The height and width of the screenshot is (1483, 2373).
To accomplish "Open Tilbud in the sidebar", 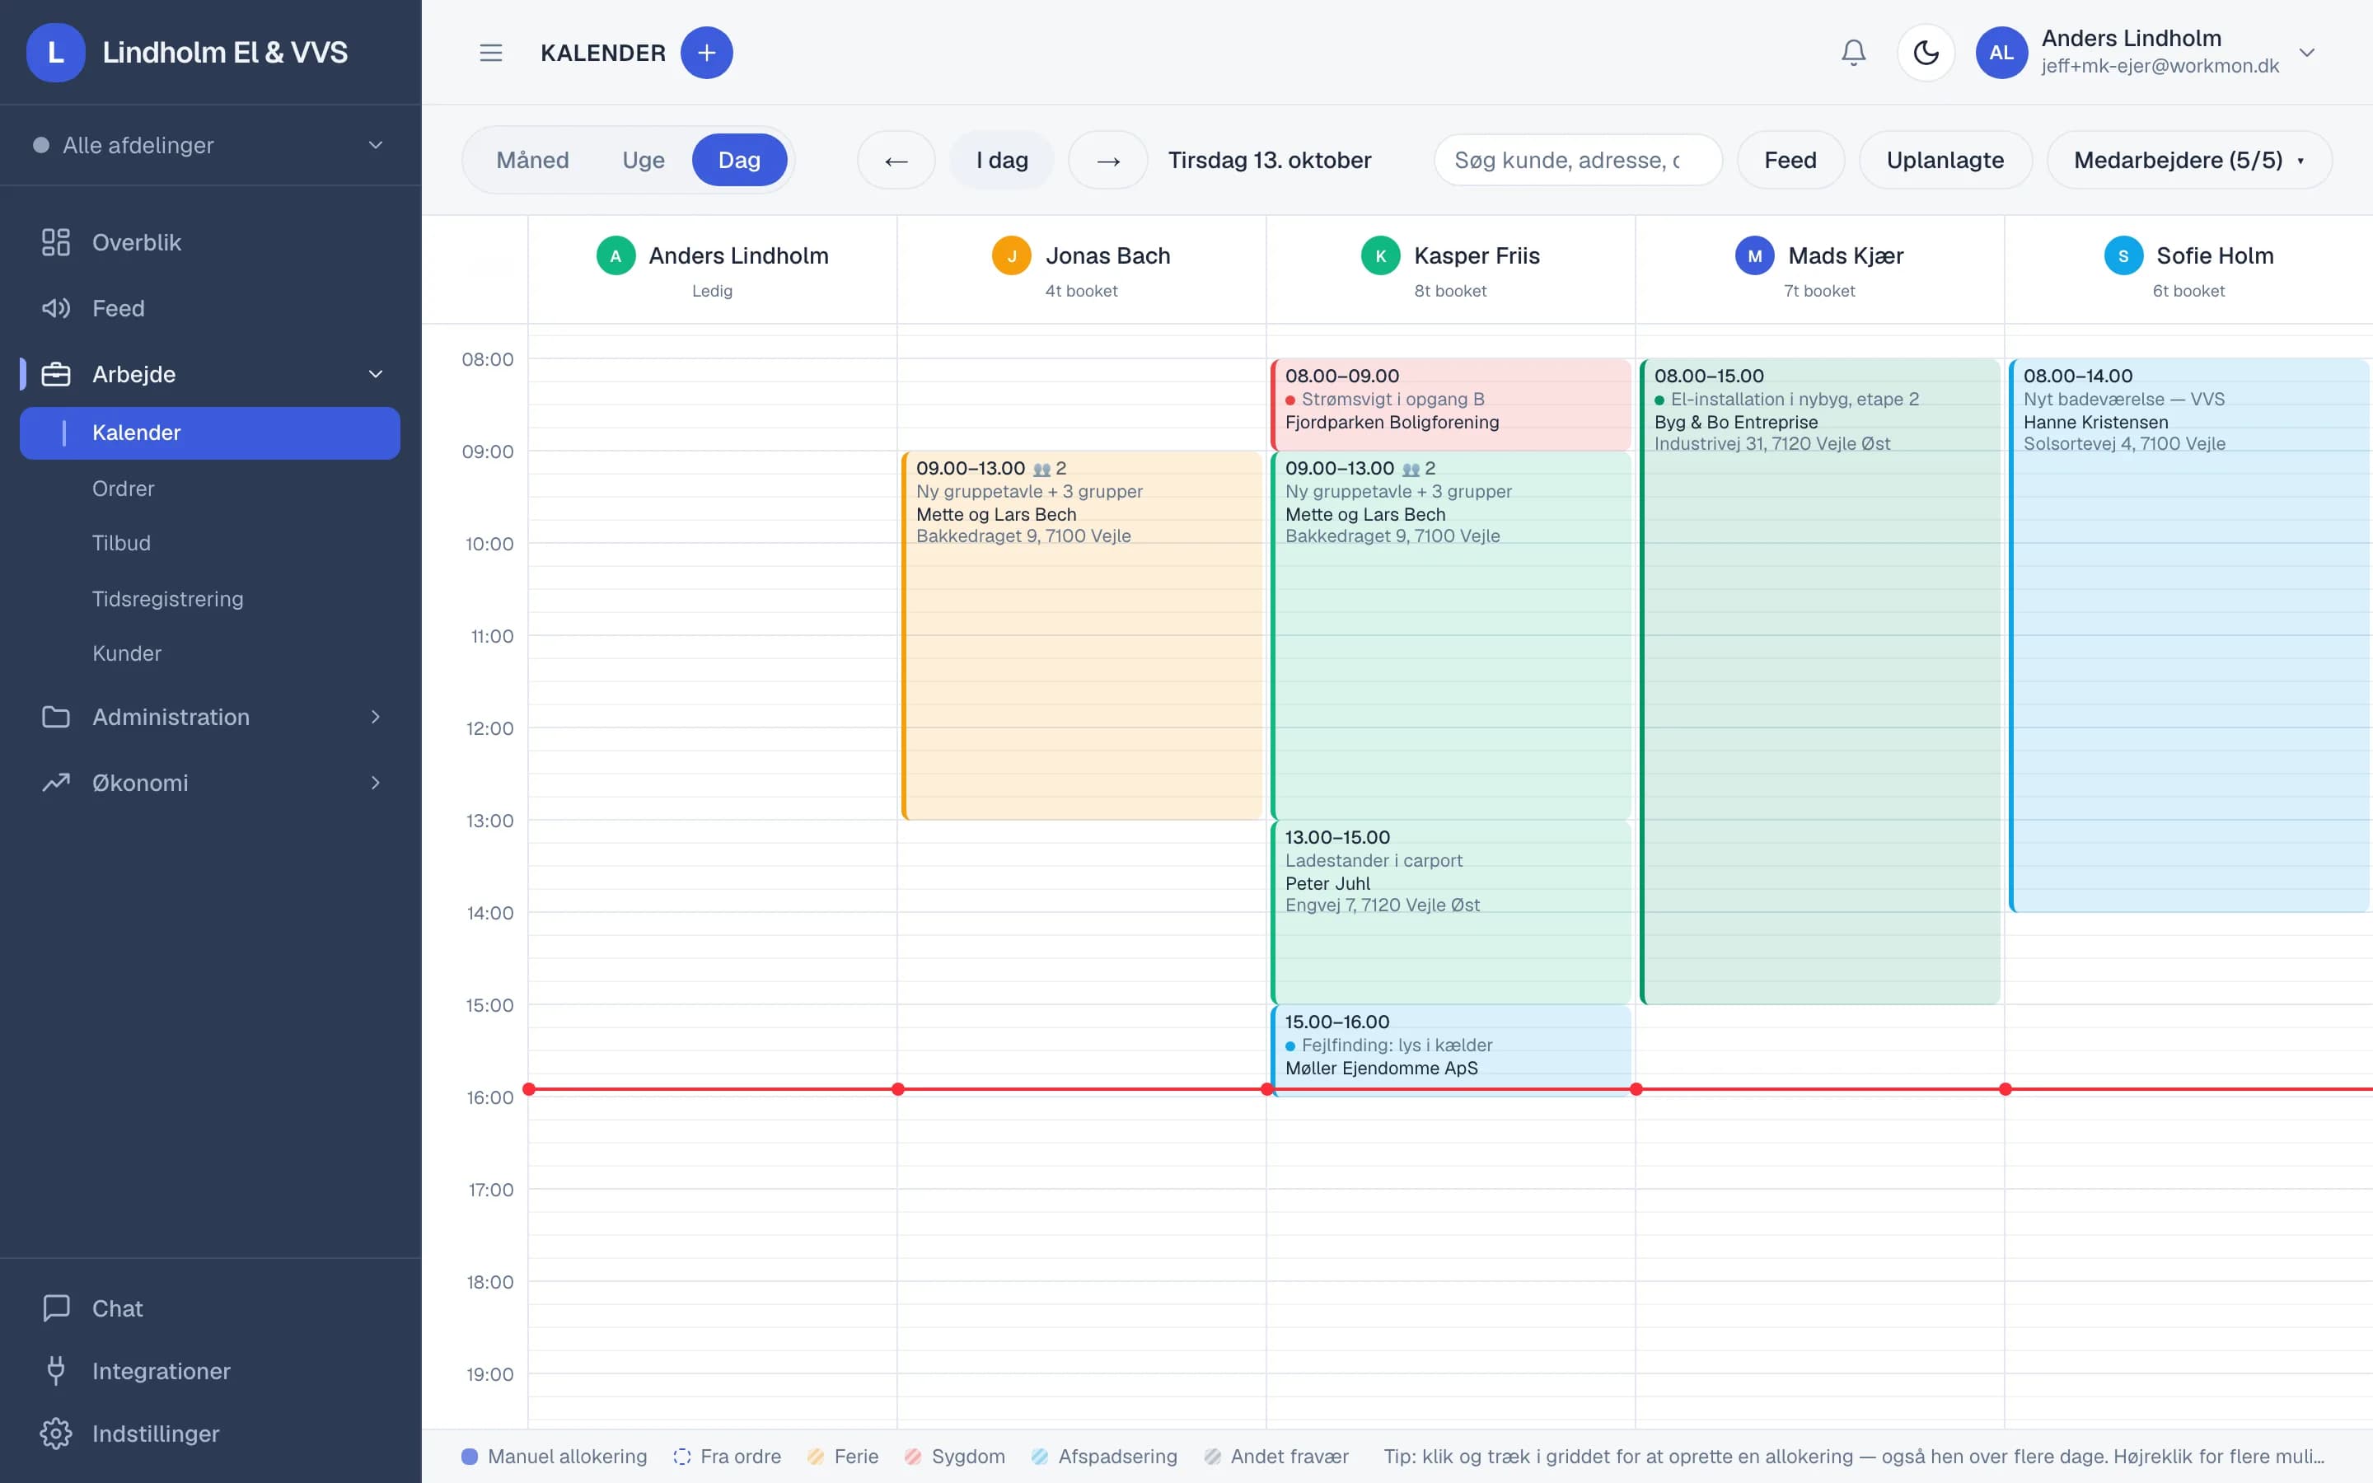I will click(x=122, y=542).
